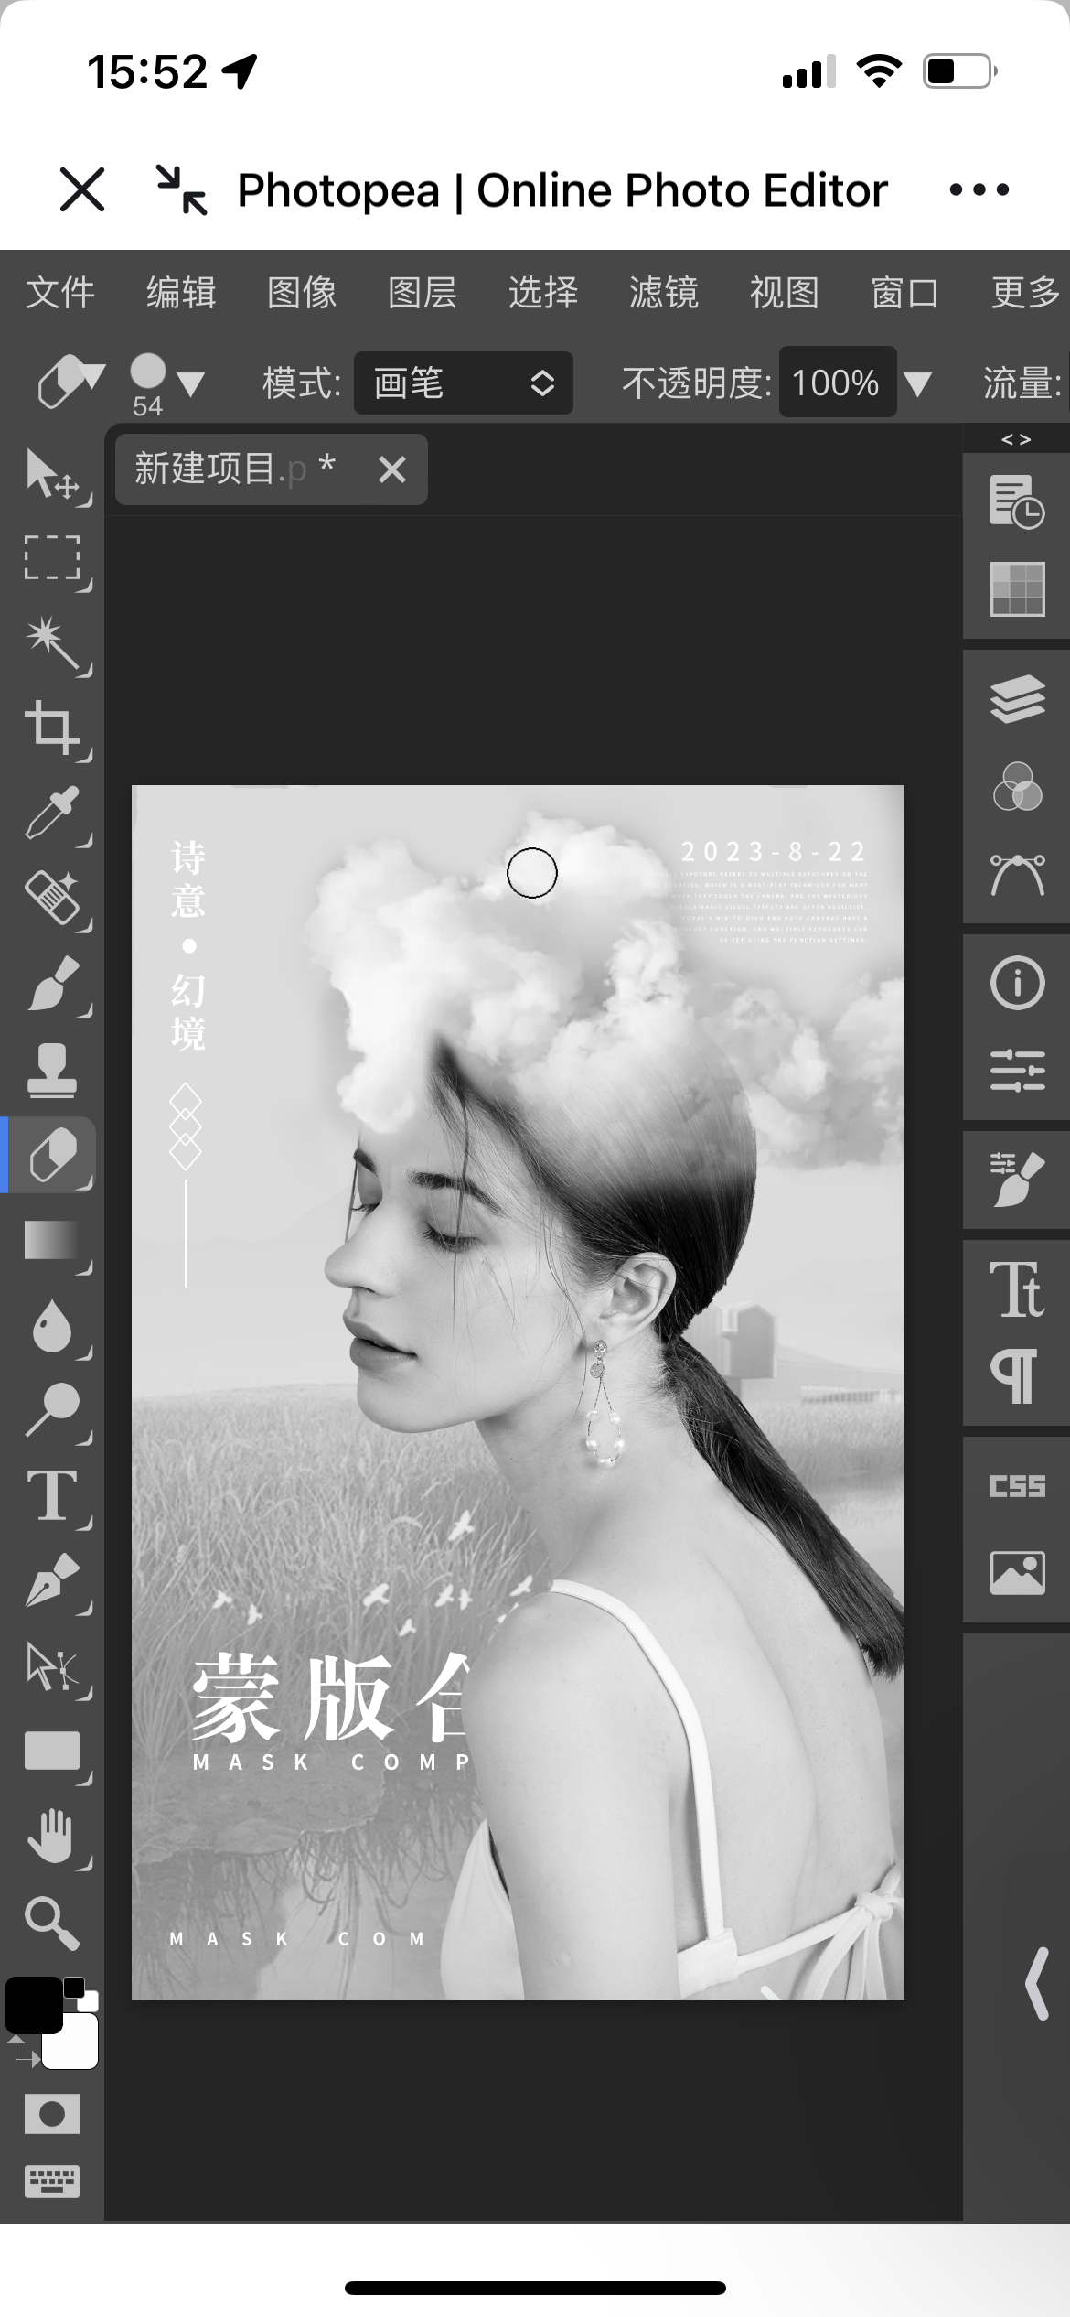
Task: Open the image assets panel icon
Action: coord(1017,1573)
